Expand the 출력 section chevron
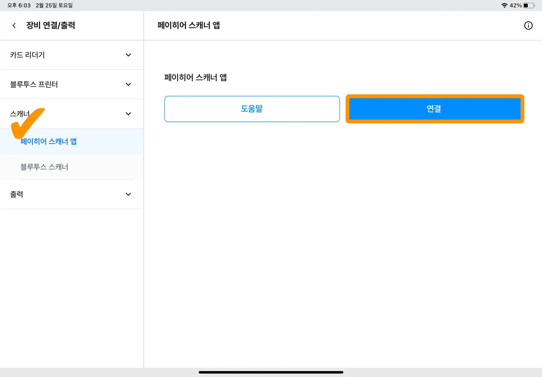 (x=128, y=194)
